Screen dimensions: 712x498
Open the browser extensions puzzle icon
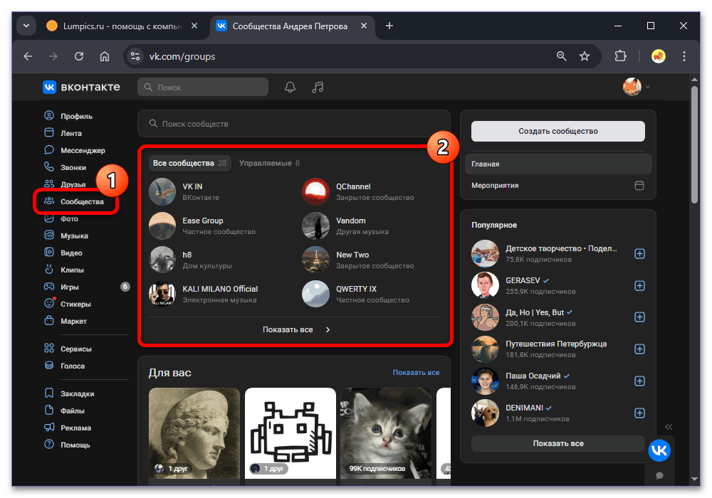(620, 56)
